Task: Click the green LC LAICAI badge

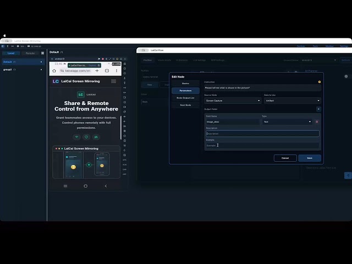Action: coord(86,95)
